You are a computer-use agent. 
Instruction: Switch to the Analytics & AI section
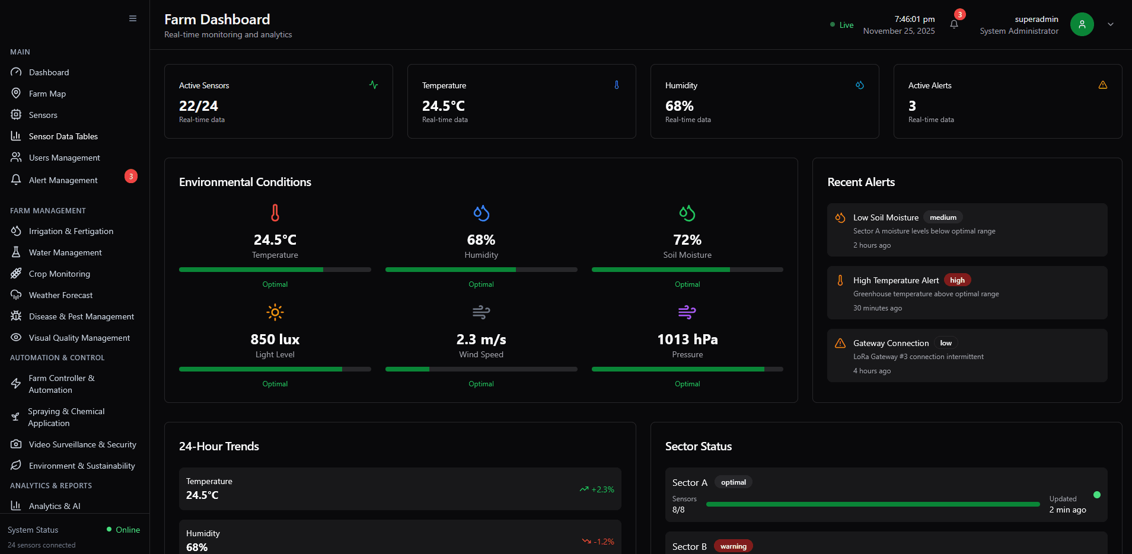(55, 506)
